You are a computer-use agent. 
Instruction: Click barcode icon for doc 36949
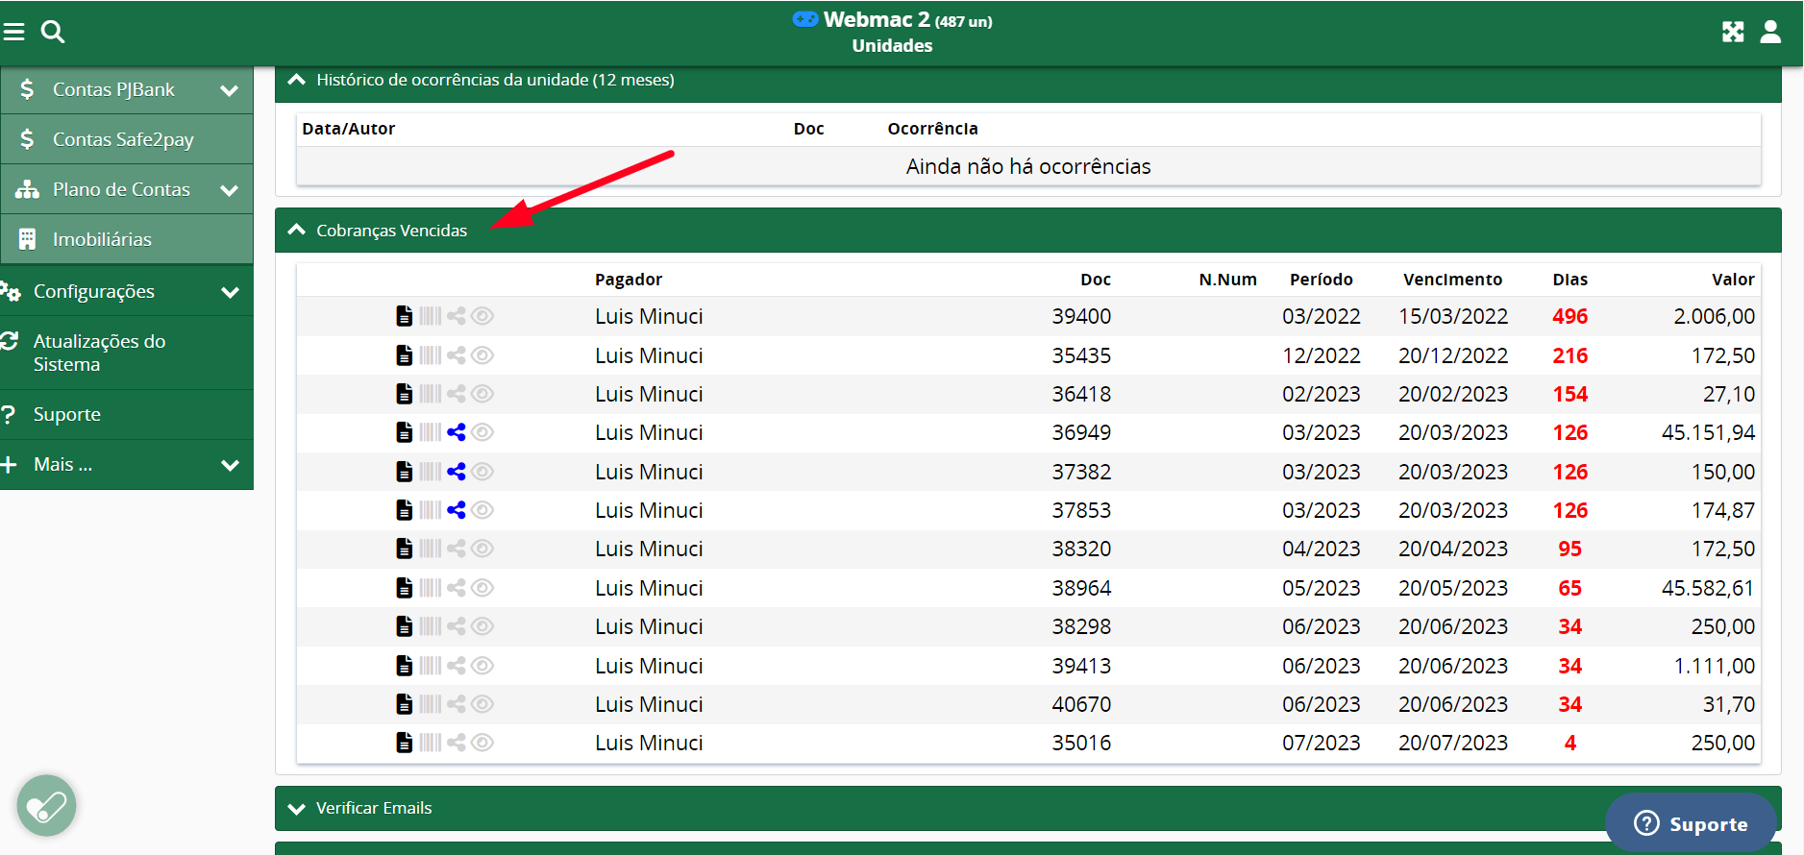tap(431, 432)
